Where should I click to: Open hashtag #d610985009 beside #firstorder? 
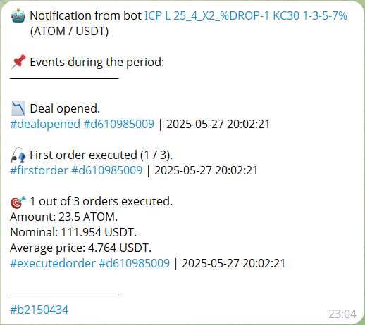coord(107,170)
